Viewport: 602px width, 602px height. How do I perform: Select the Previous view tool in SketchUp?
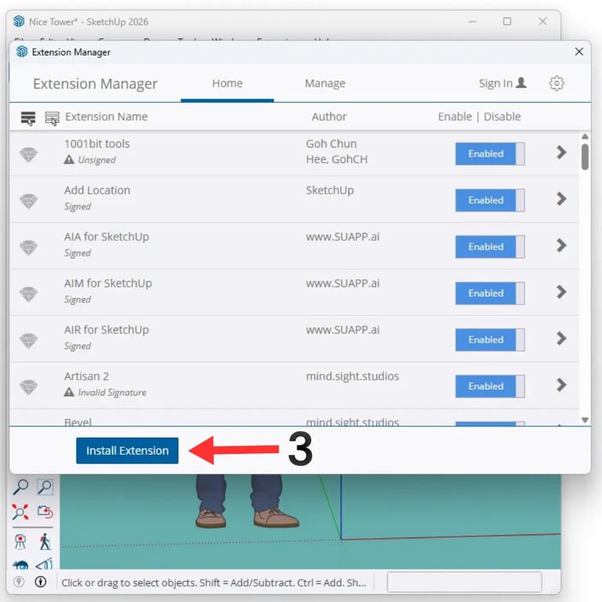[45, 512]
